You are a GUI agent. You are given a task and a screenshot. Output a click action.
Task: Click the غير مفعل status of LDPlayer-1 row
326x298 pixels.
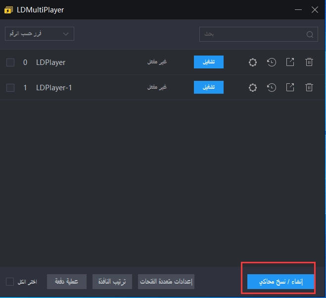coord(157,87)
